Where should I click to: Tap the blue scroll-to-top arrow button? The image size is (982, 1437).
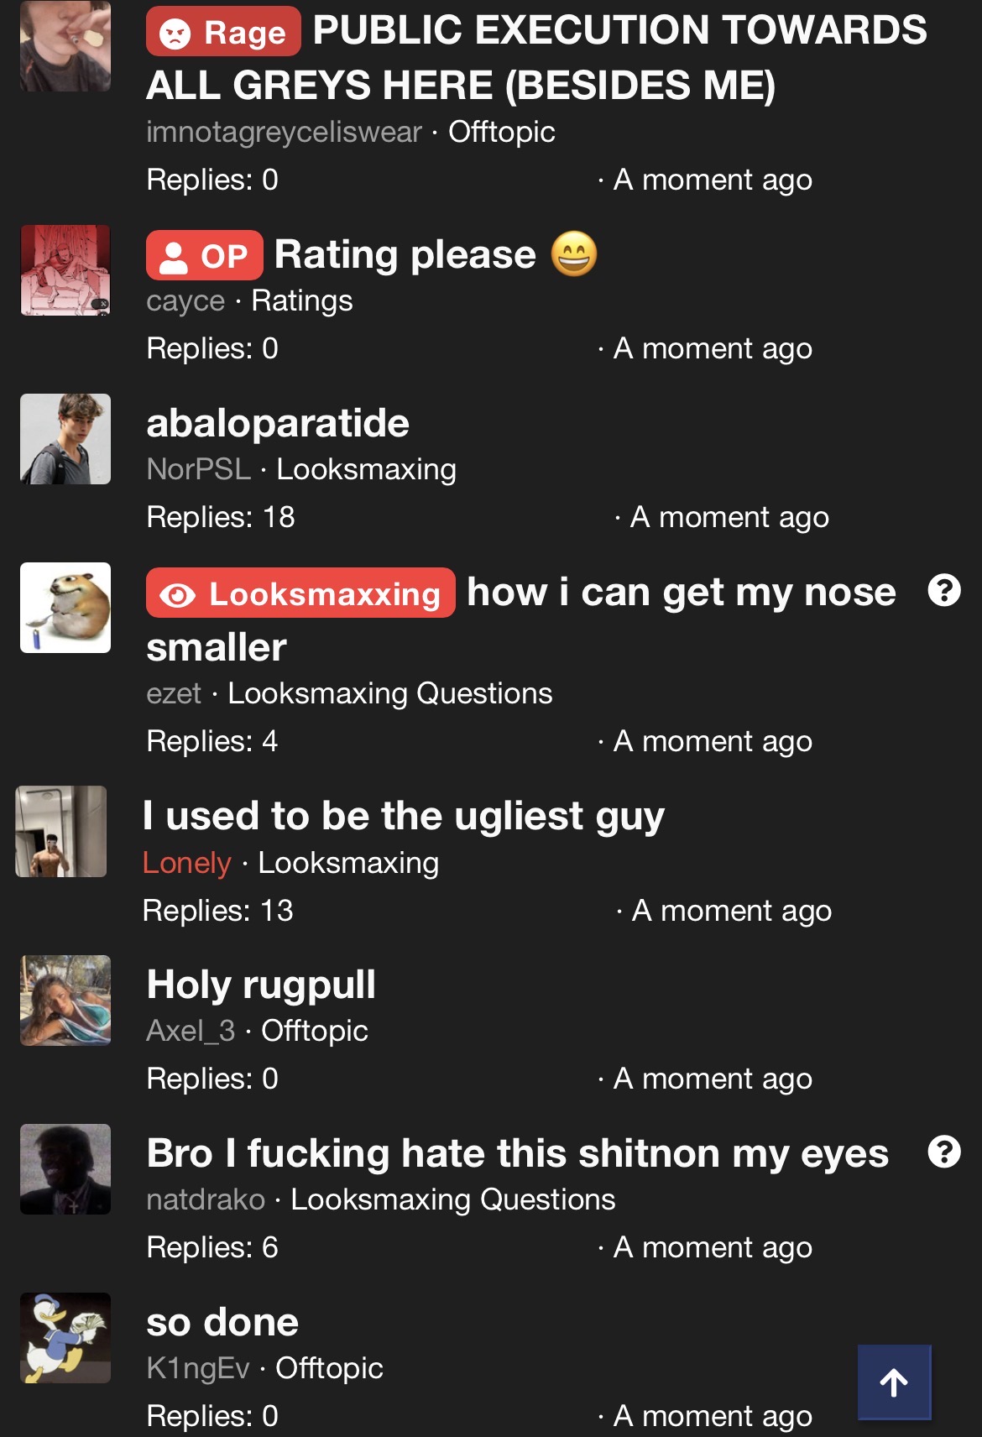tap(894, 1382)
